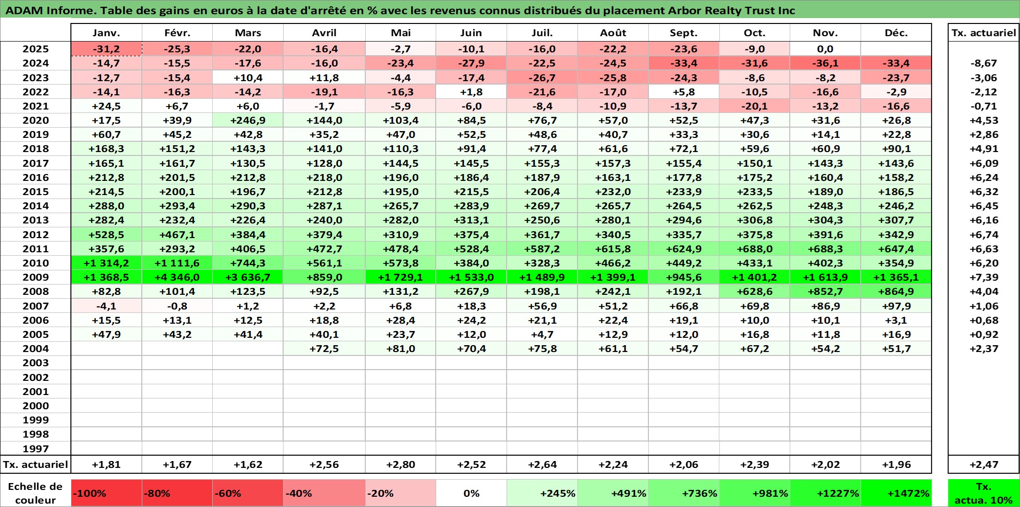Click the 'Févr.' column header
The height and width of the screenshot is (507, 1020).
point(177,33)
